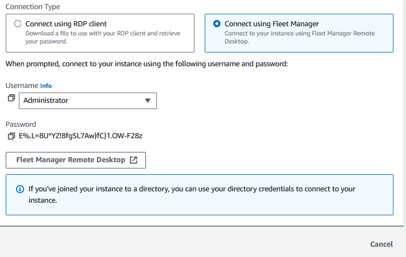Image resolution: width=406 pixels, height=257 pixels.
Task: Expand username list via the down arrow
Action: coord(148,101)
